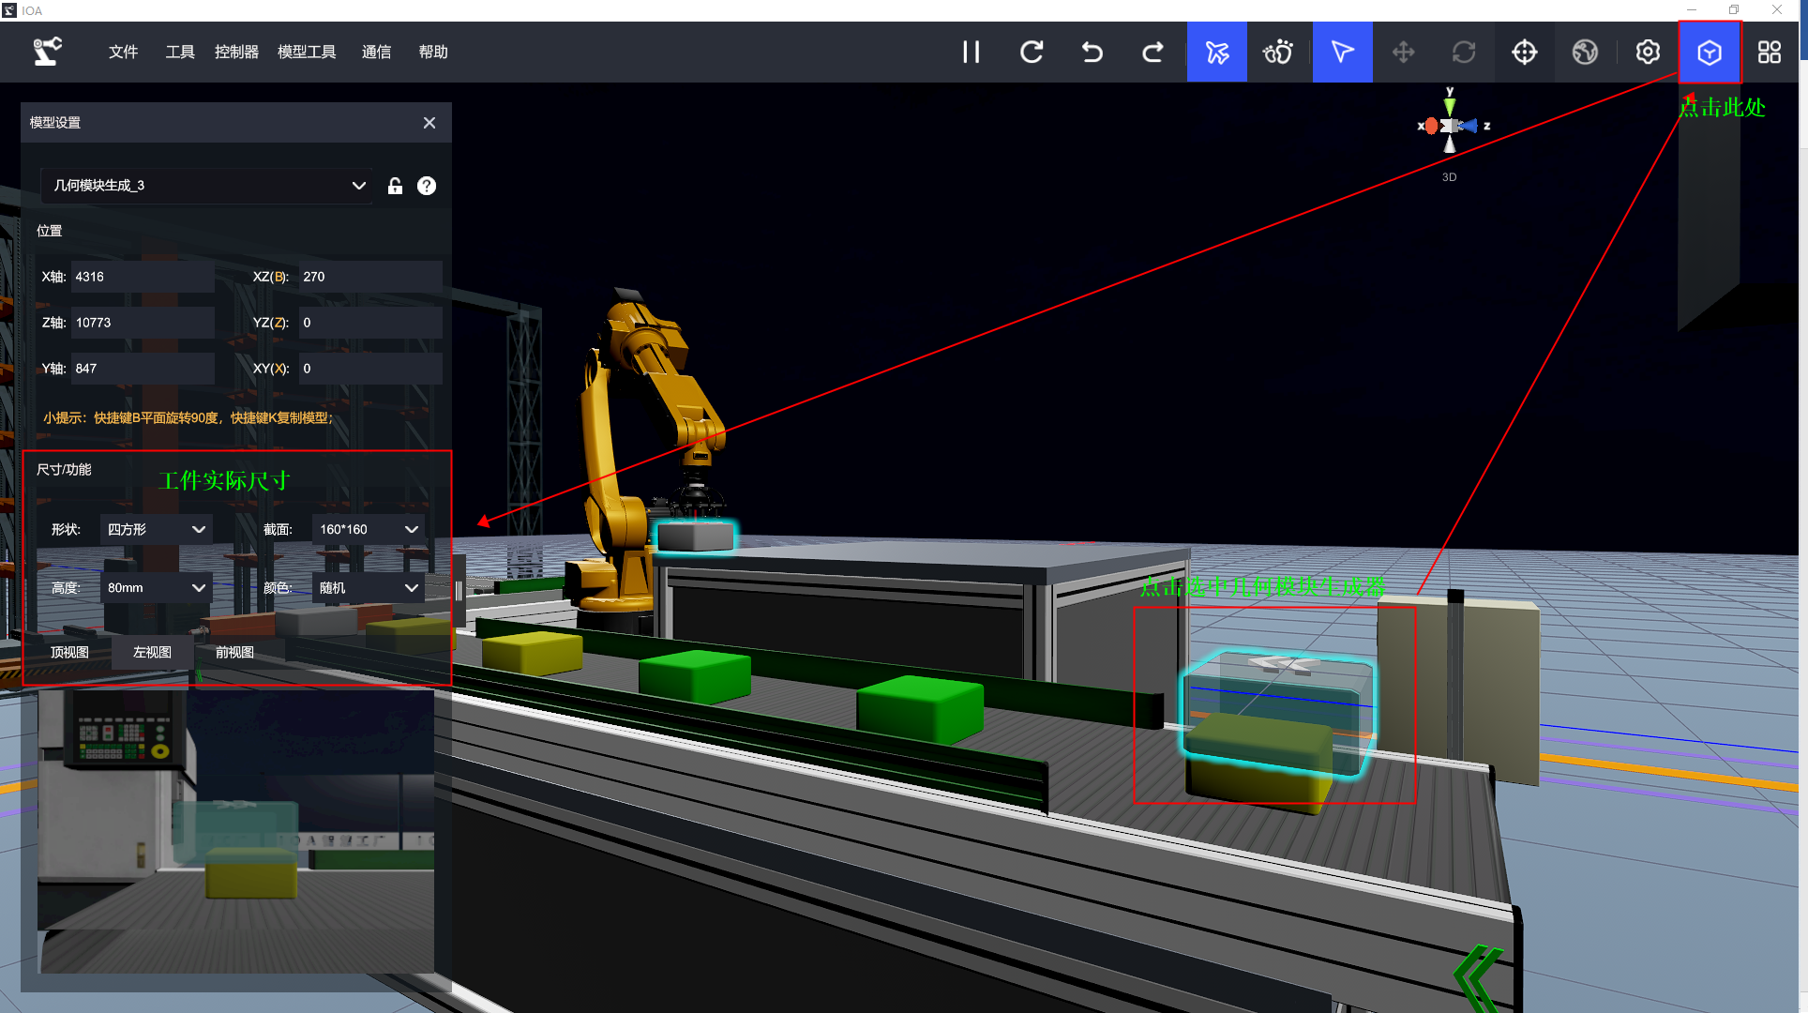
Task: Open help question mark icon
Action: (x=427, y=186)
